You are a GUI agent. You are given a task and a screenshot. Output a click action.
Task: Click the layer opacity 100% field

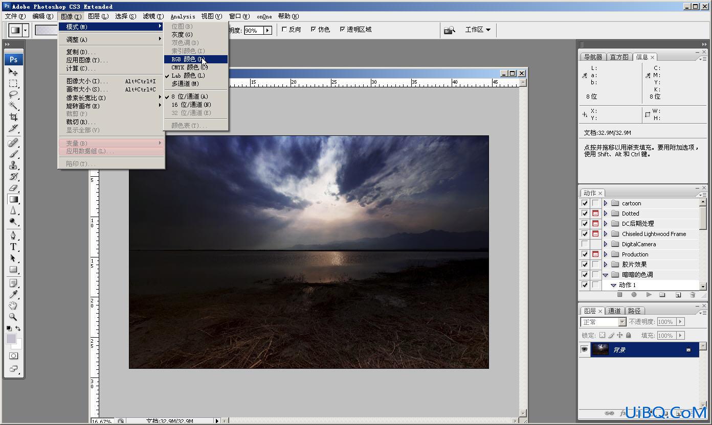click(665, 322)
